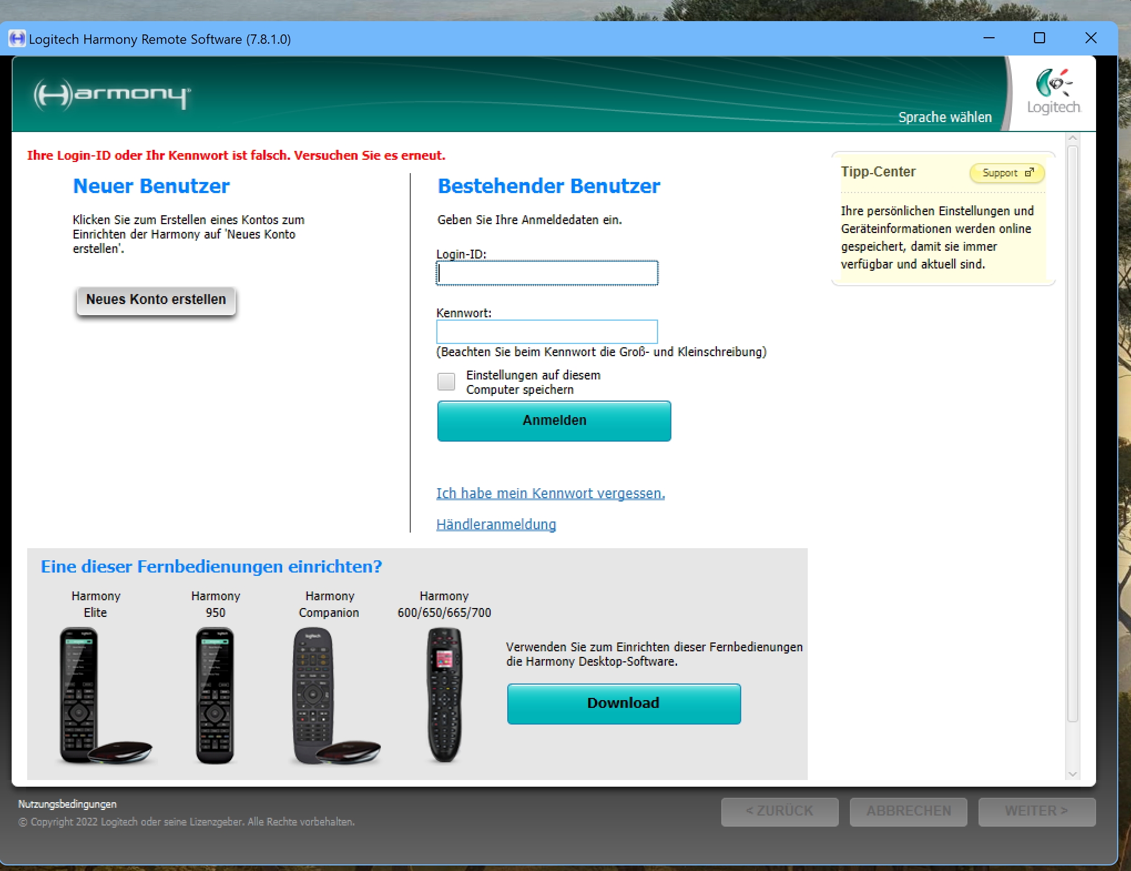The width and height of the screenshot is (1131, 871).
Task: Open the Nutzungsbedingungen link
Action: 68,804
